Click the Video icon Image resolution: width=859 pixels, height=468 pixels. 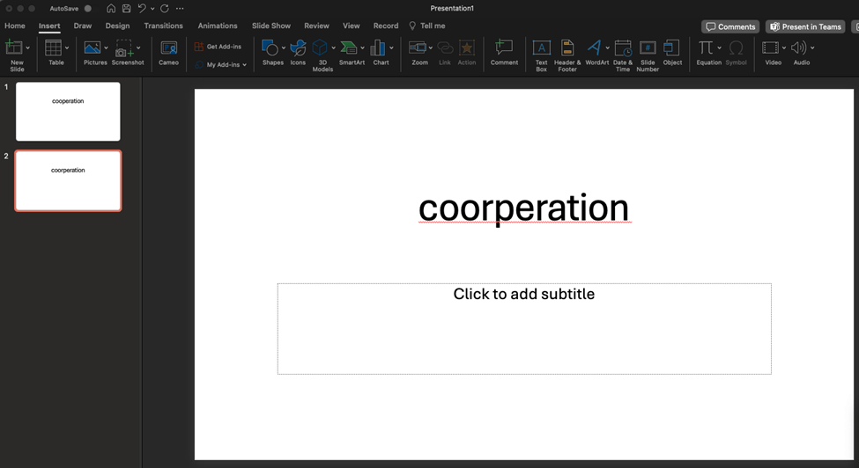[770, 48]
